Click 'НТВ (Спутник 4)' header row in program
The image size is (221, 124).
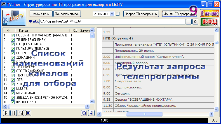pos(158,38)
